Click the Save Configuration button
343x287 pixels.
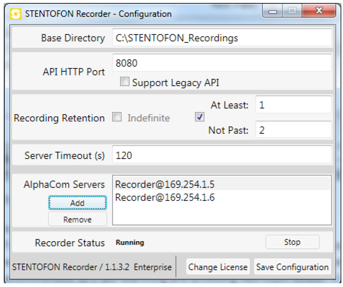292,267
